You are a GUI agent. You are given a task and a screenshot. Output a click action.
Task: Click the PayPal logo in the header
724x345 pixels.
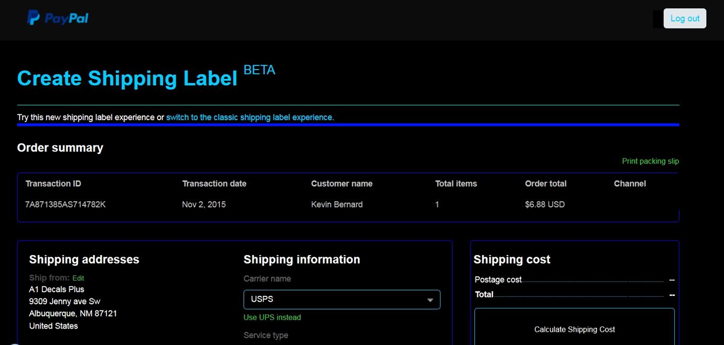57,17
